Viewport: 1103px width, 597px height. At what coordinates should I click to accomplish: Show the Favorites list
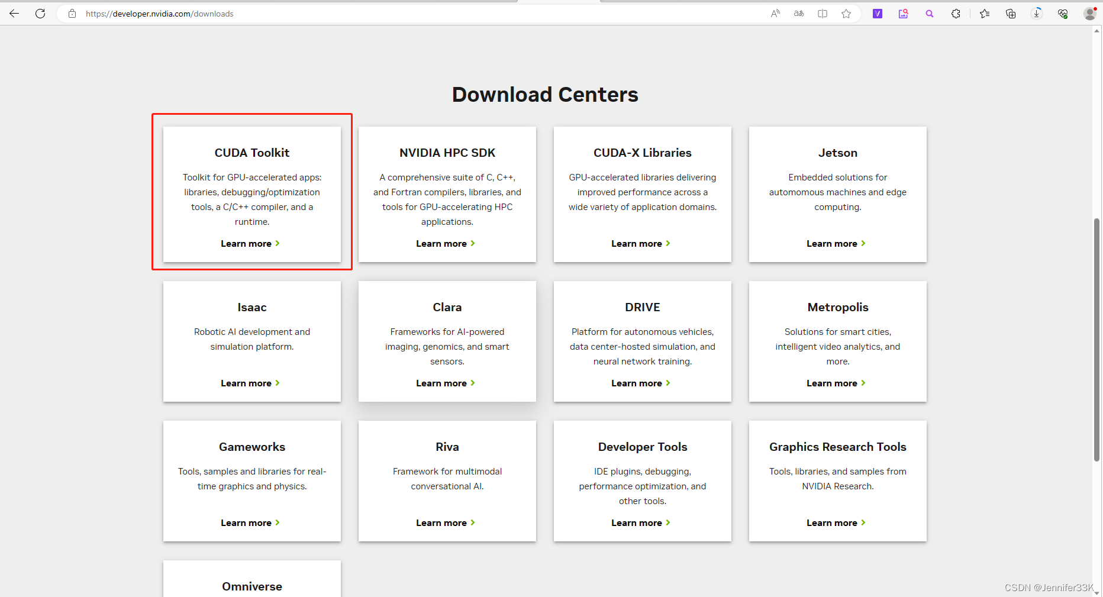pos(985,14)
